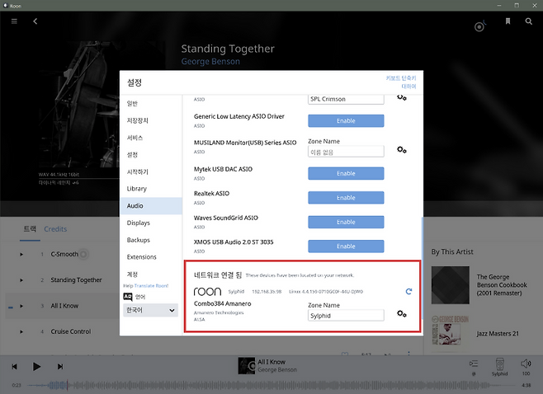Click the search magnifier icon
The height and width of the screenshot is (394, 543).
pos(529,21)
